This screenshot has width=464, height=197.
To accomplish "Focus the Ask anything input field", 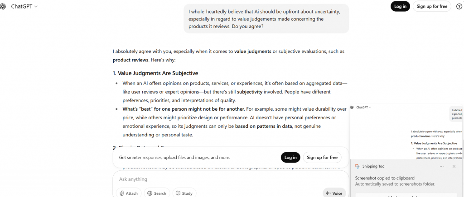I will 217,179.
